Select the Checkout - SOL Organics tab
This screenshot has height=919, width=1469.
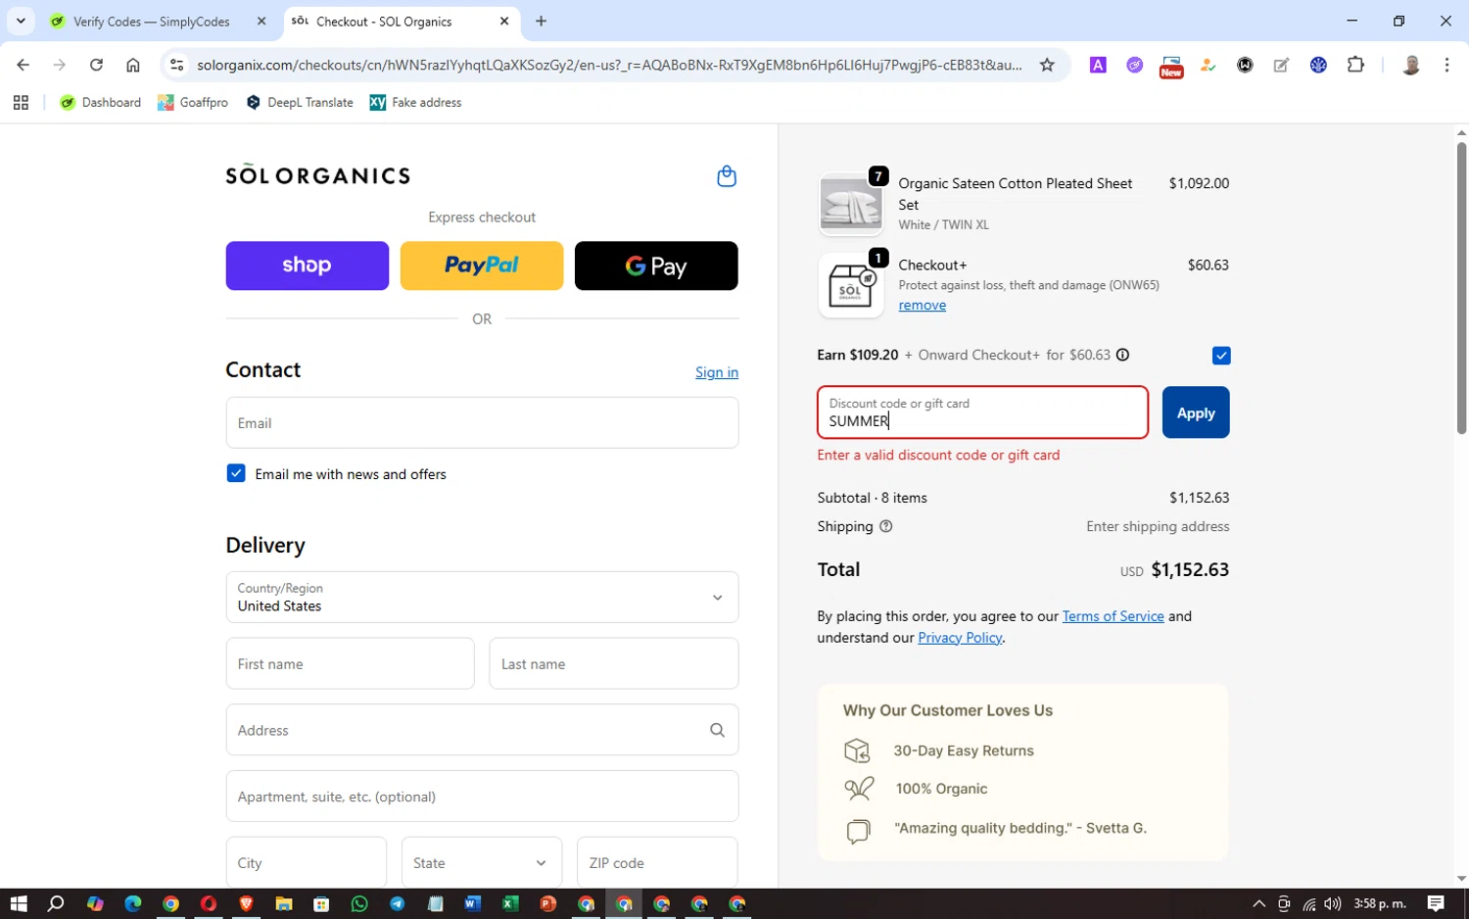[384, 22]
